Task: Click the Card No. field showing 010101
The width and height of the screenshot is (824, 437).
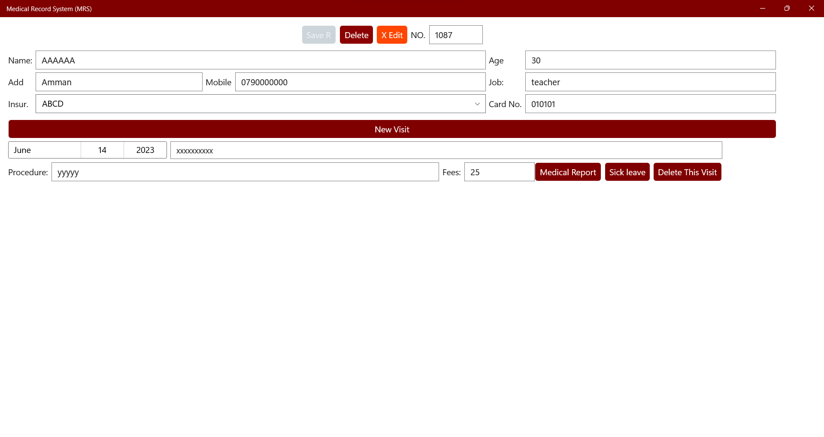Action: 650,104
